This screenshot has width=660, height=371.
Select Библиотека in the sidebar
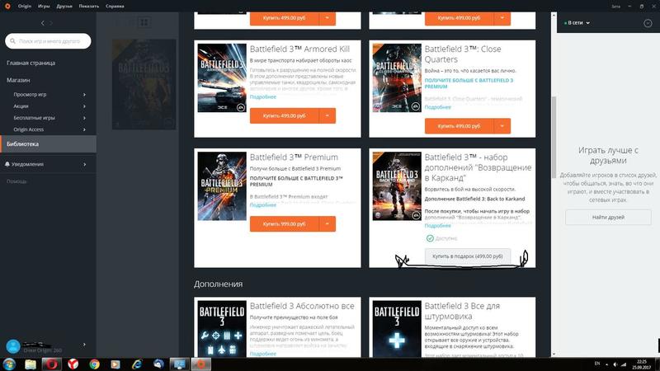click(48, 143)
